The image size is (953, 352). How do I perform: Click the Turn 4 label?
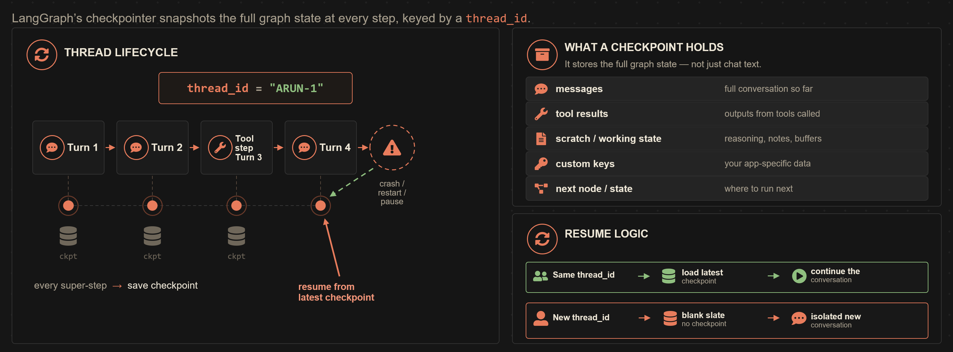tap(335, 147)
